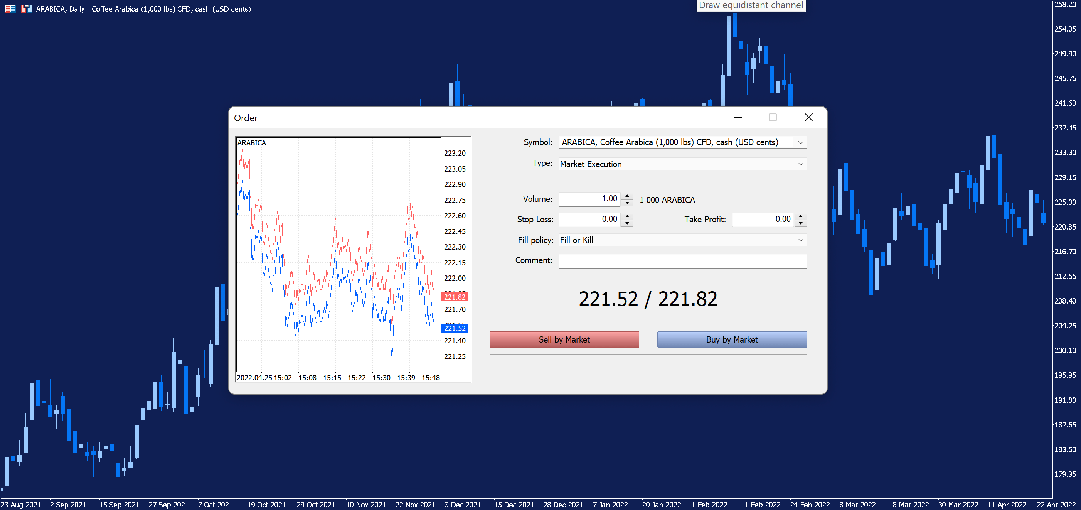Screen dimensions: 1081x510
Task: Click the Volume input field
Action: (x=589, y=199)
